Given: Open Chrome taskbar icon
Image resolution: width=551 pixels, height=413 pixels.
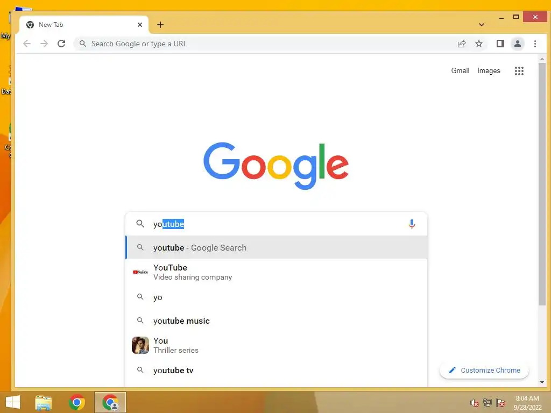Looking at the screenshot, I should tap(77, 402).
